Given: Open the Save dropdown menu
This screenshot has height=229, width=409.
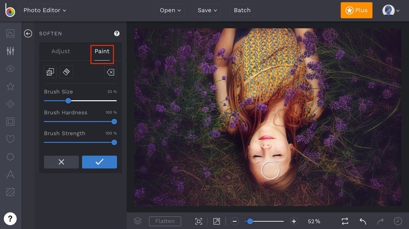Looking at the screenshot, I should pyautogui.click(x=206, y=10).
